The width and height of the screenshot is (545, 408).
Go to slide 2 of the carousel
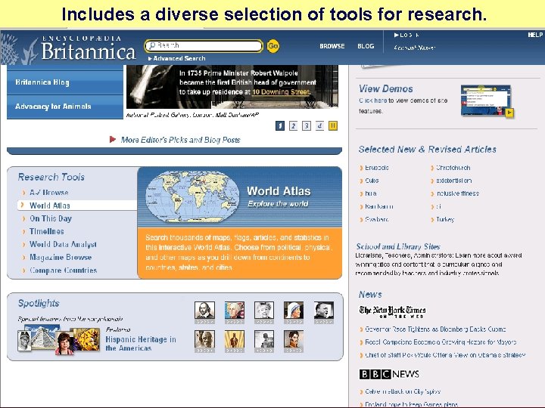point(293,125)
